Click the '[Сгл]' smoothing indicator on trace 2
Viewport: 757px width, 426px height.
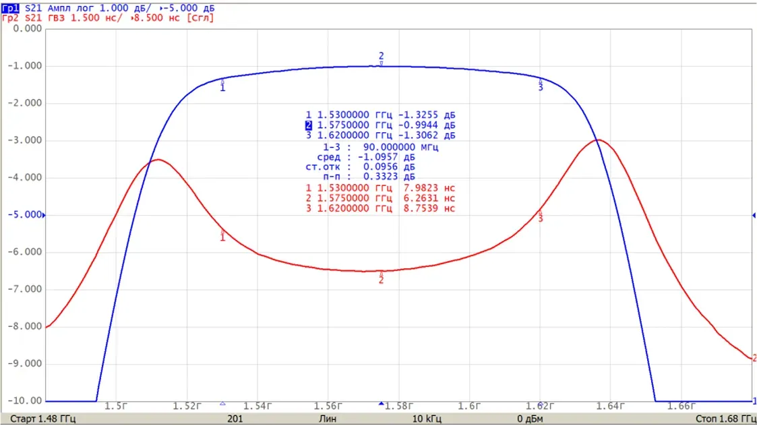[x=200, y=18]
